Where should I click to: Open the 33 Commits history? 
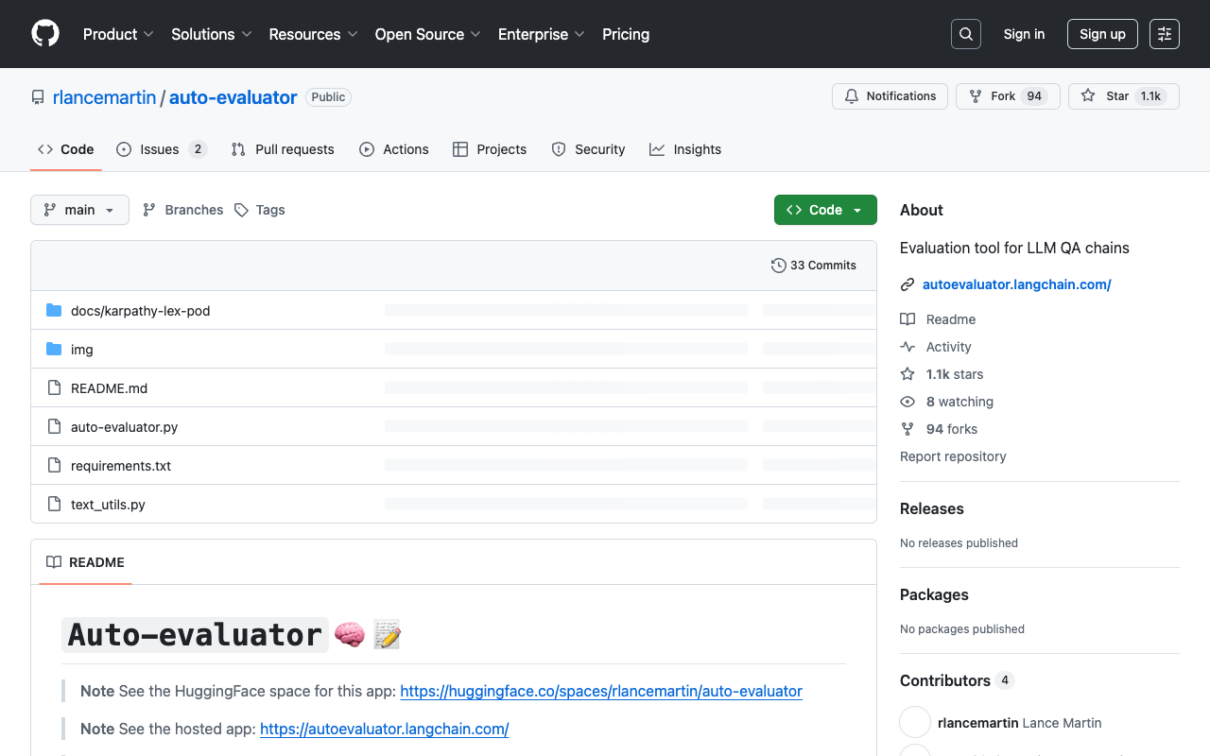(x=814, y=266)
